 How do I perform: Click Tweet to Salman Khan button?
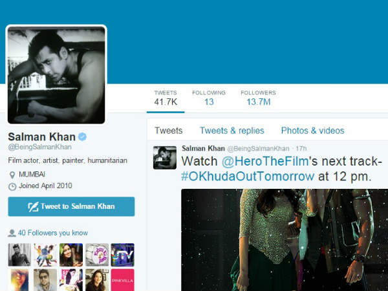71,207
